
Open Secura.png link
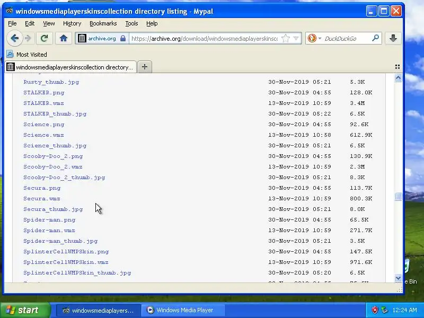tap(42, 188)
